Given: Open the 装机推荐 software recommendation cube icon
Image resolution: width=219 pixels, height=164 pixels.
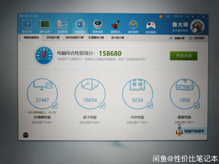Looking at the screenshot, I should 133,26.
